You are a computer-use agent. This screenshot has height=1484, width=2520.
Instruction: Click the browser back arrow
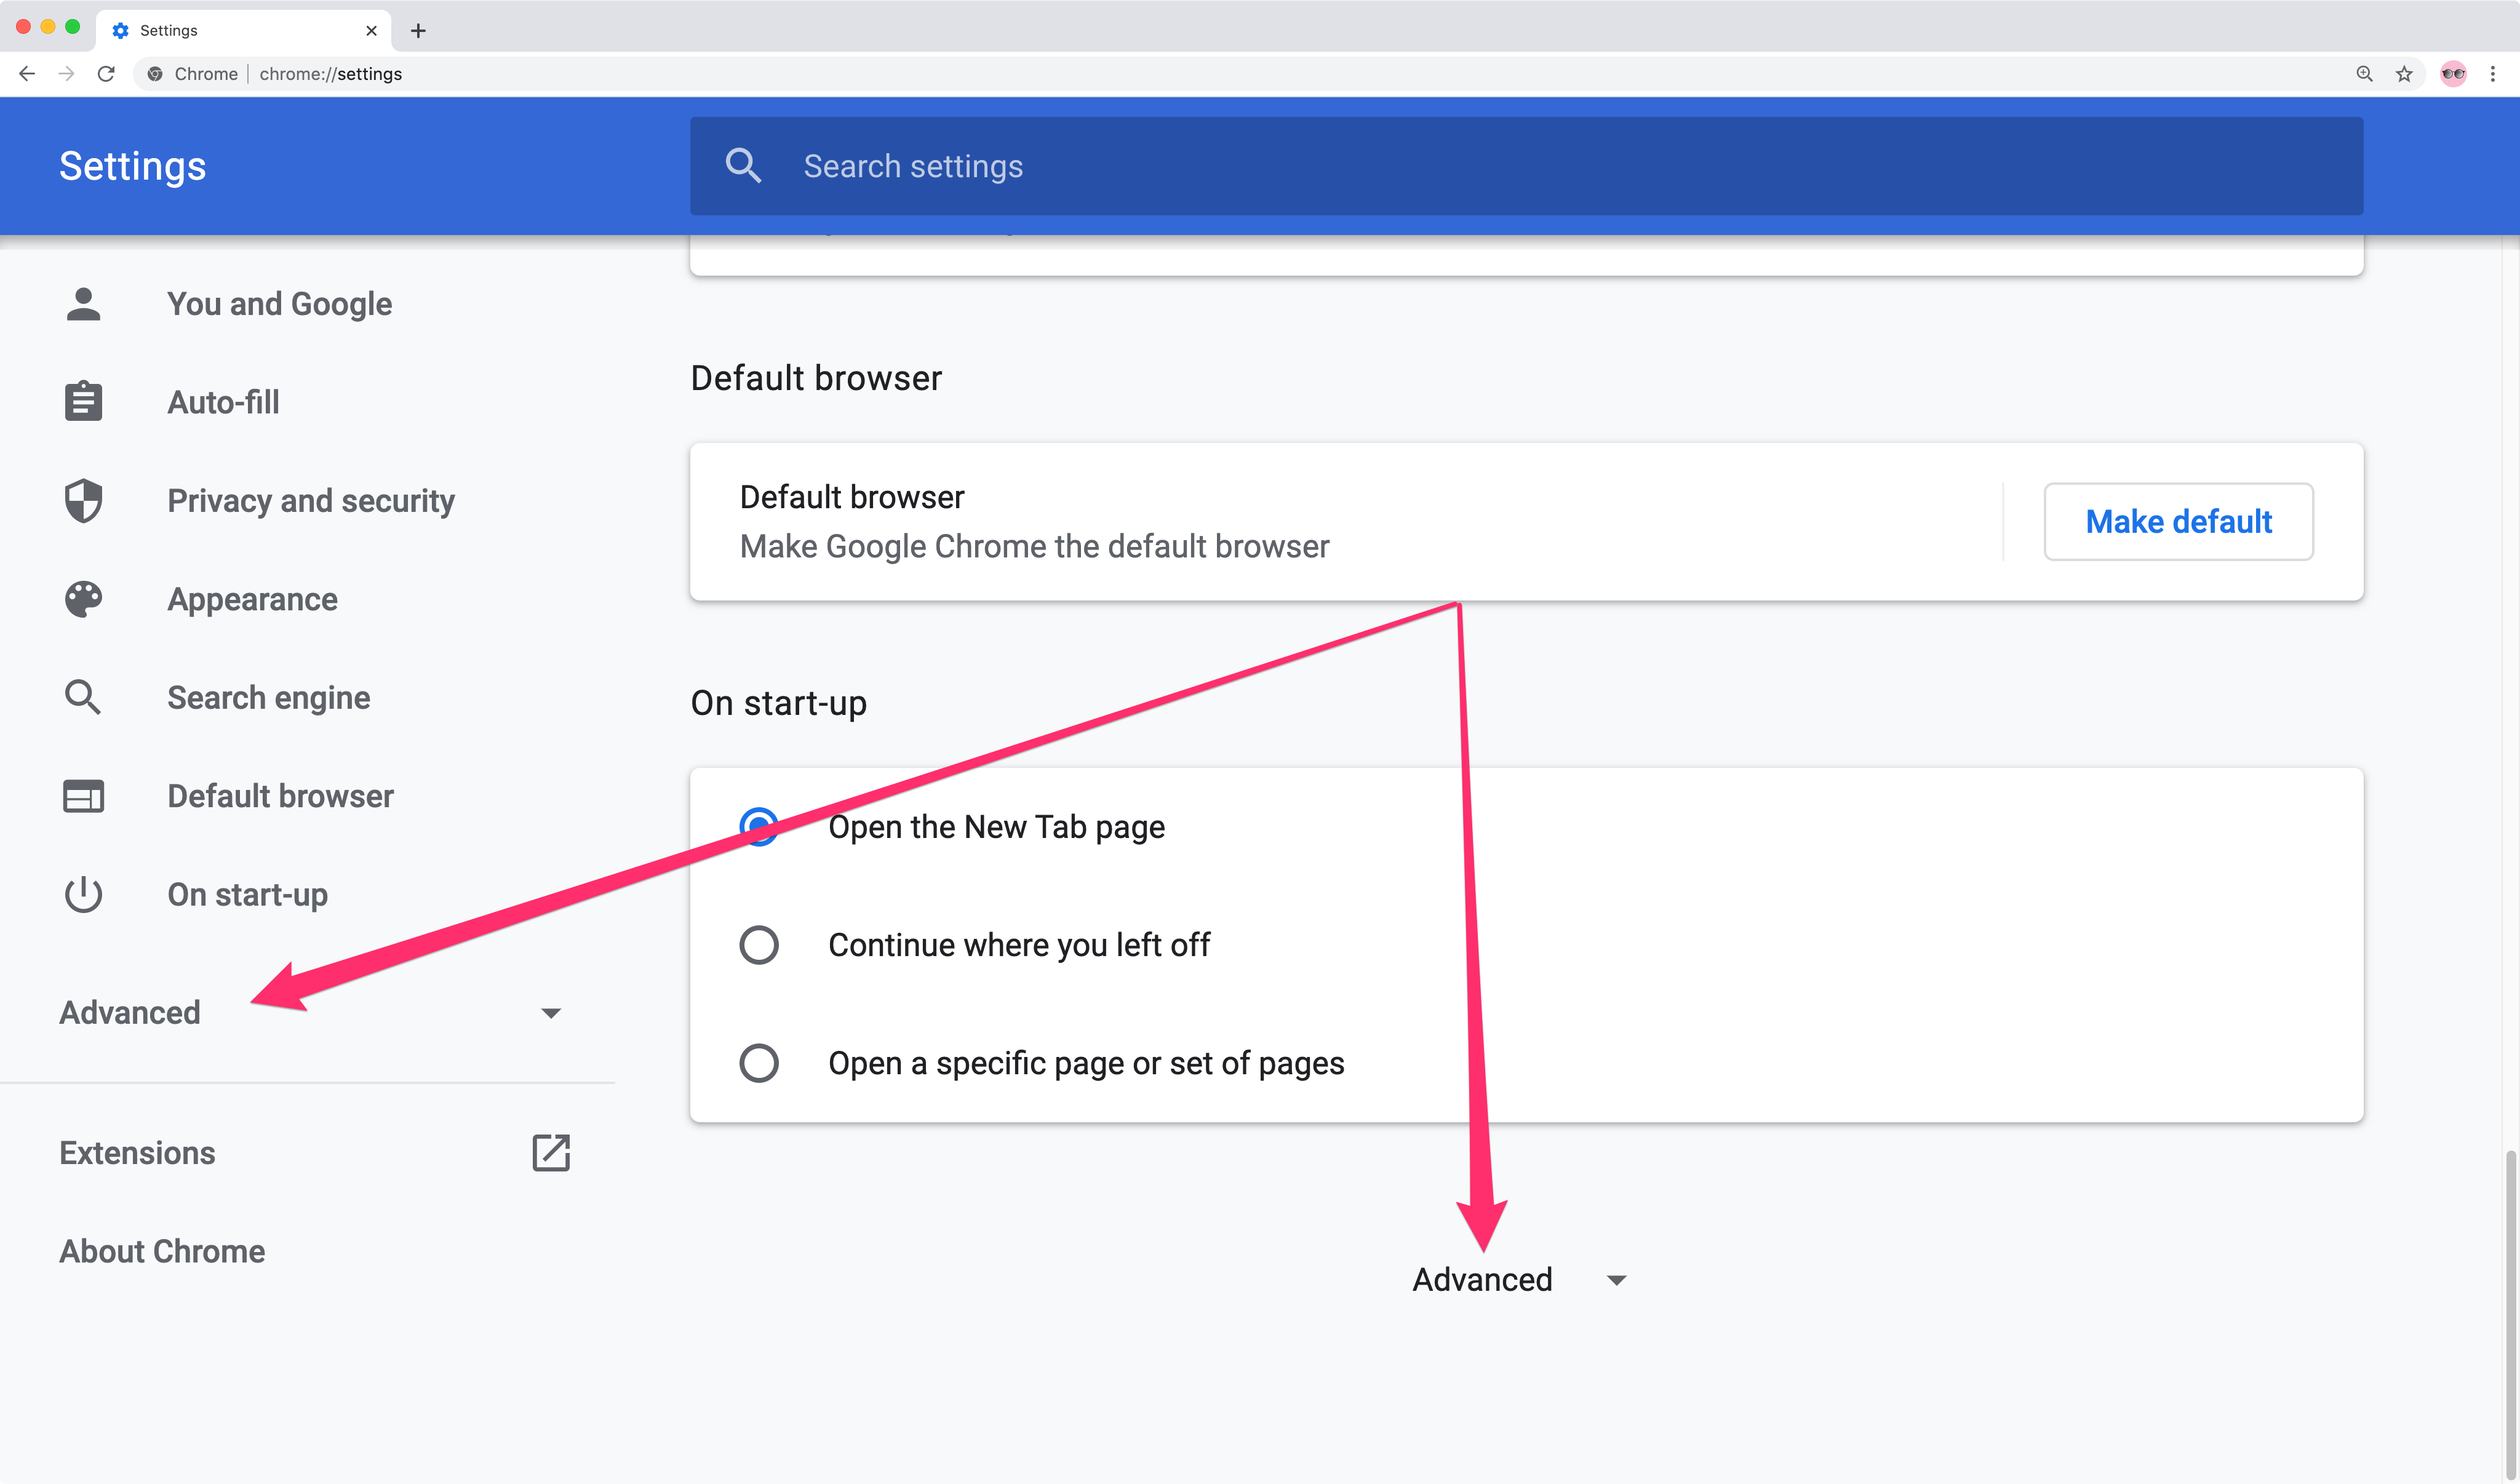[27, 73]
